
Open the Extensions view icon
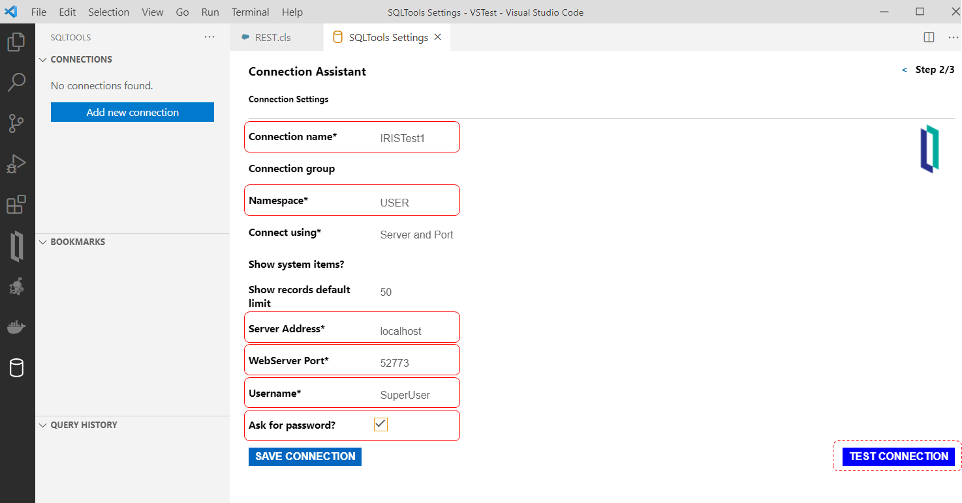16,205
